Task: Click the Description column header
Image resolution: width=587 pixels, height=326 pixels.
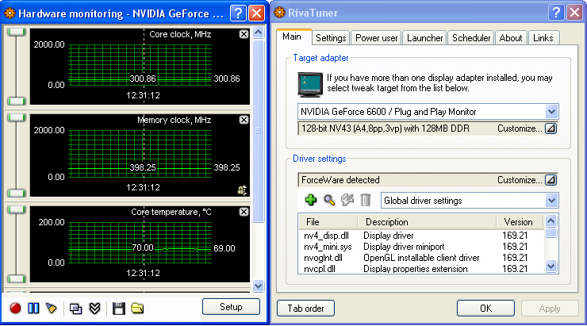Action: (x=427, y=222)
